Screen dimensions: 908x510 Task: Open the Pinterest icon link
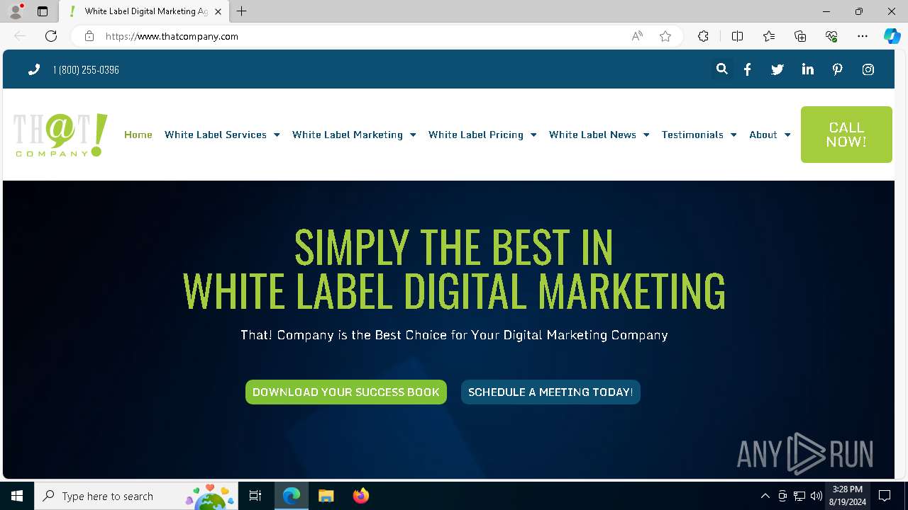(x=838, y=69)
